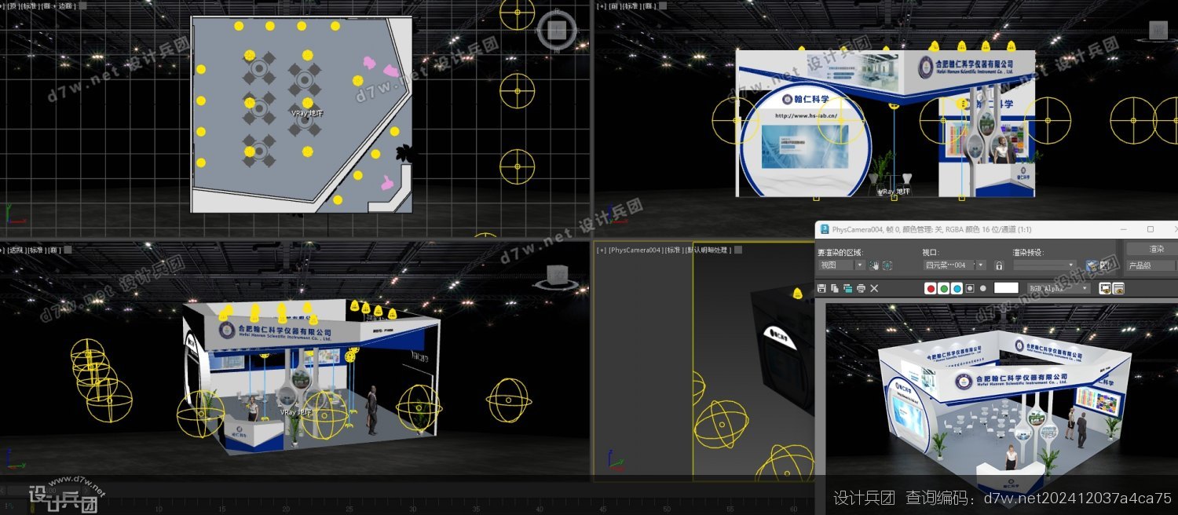
Task: Clone the rendered frame window
Action: click(x=848, y=288)
